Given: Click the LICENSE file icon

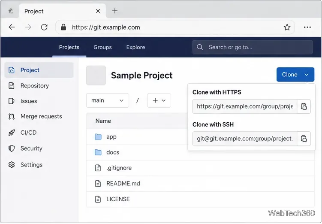Looking at the screenshot, I should (x=98, y=199).
